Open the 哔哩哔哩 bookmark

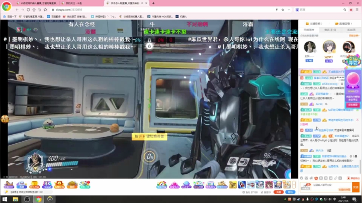pyautogui.click(x=104, y=17)
